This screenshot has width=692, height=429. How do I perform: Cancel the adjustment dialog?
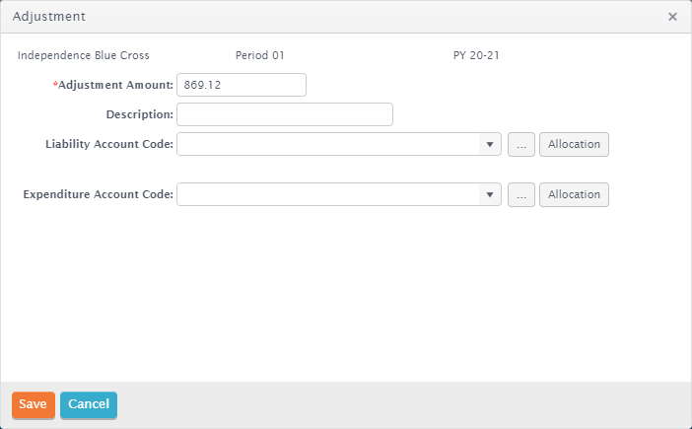pos(89,404)
